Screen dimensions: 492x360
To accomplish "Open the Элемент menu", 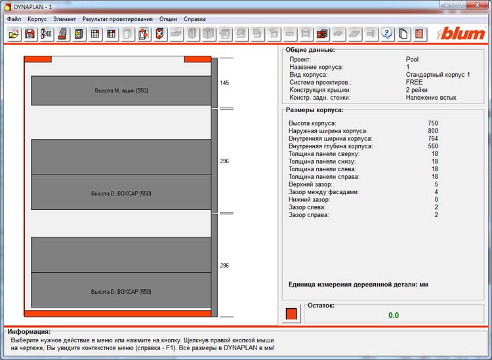I will (64, 19).
